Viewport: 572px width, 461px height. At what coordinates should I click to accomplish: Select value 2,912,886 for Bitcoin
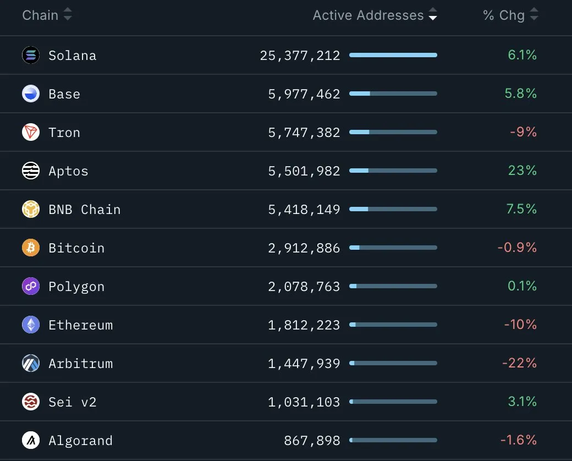(304, 248)
